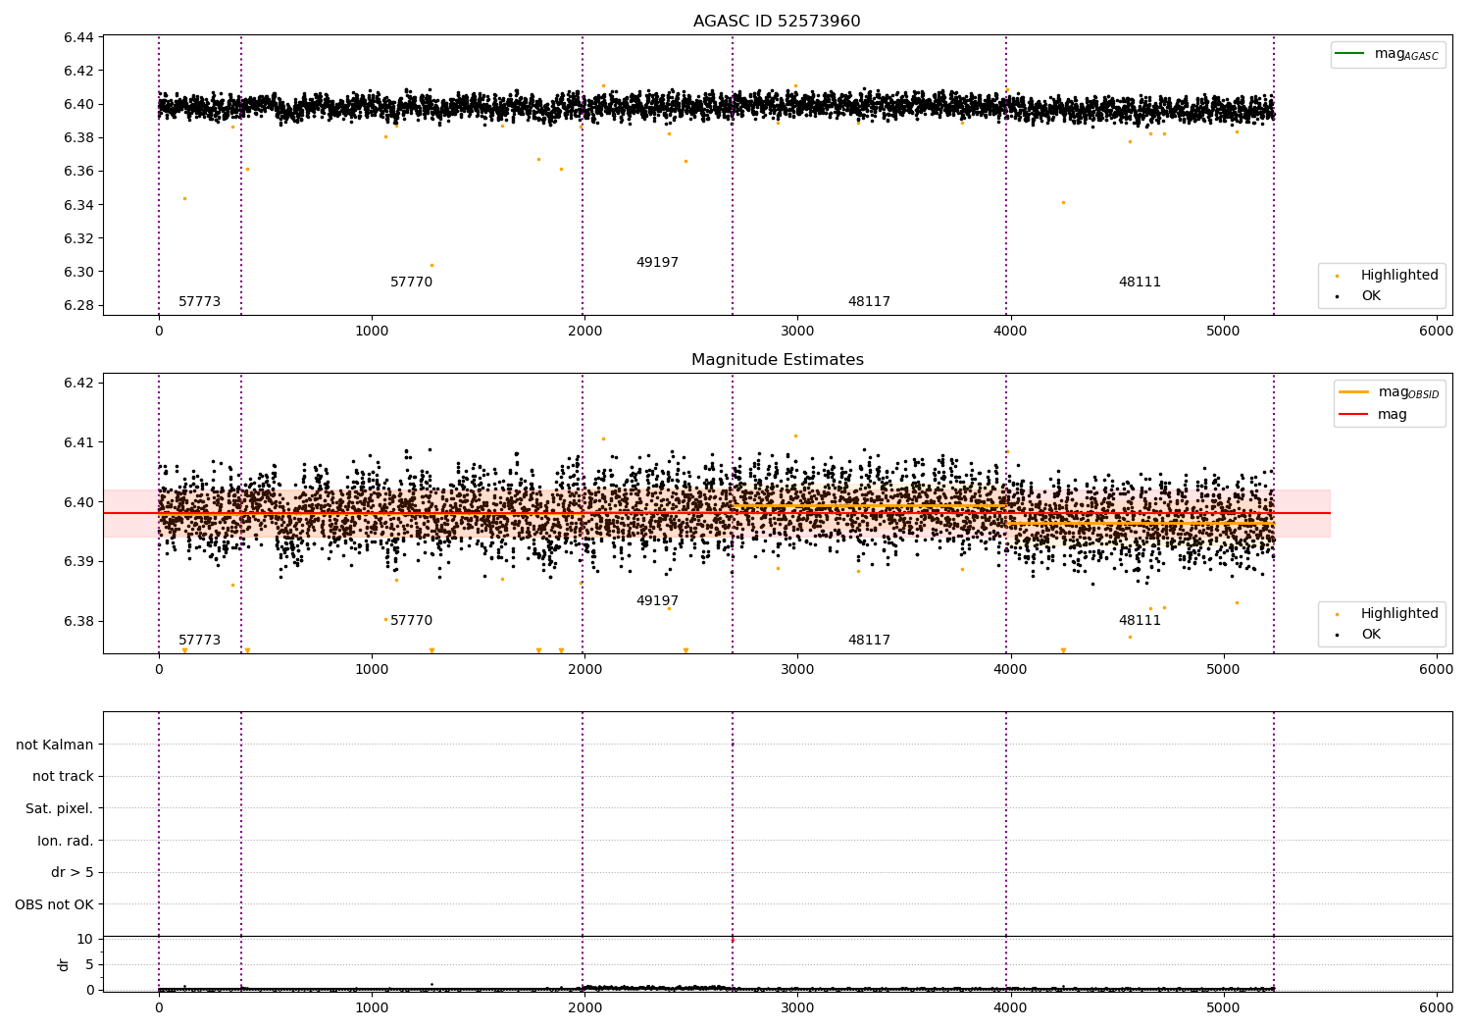
Task: Click the 6.41 tick on middle plot
Action: click(x=78, y=442)
